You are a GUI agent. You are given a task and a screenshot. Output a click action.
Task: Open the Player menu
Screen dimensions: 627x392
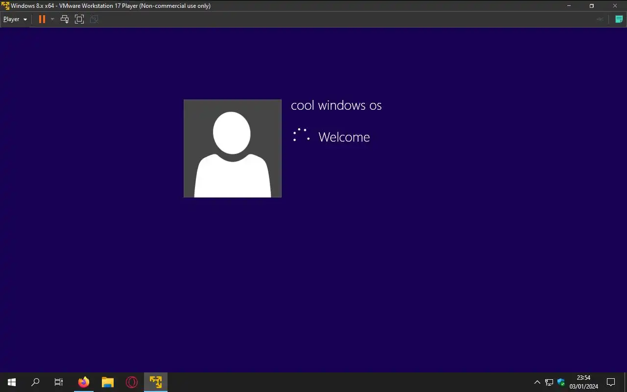(15, 19)
